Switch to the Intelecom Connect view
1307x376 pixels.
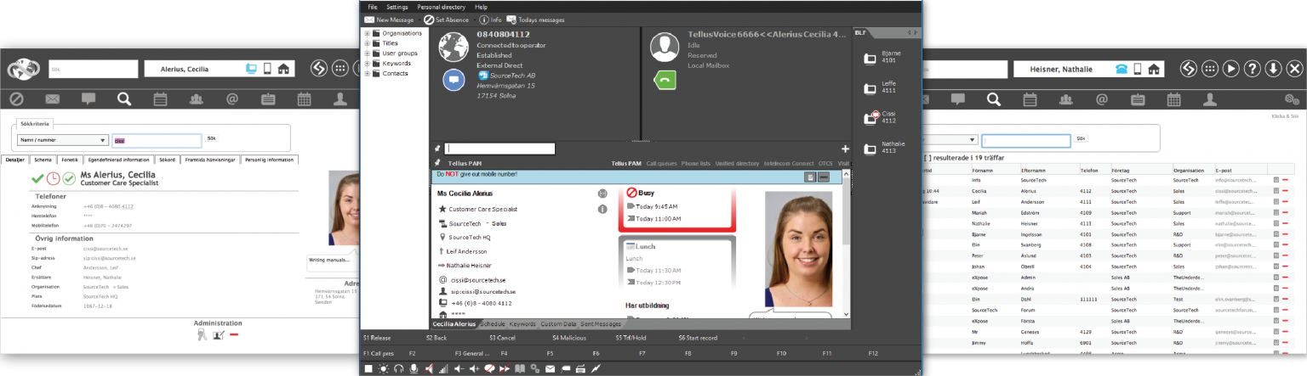point(789,163)
